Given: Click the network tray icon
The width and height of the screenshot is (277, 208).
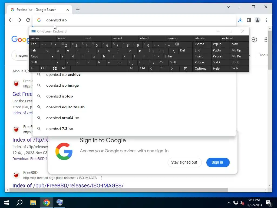Looking at the screenshot, I should (x=236, y=203).
